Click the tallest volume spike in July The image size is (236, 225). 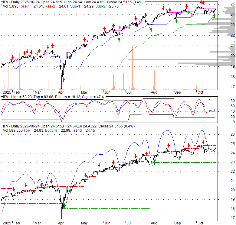coord(133,67)
